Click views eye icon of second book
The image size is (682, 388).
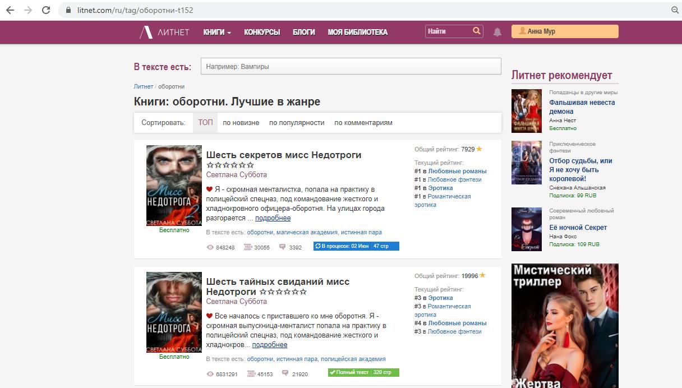pos(210,374)
